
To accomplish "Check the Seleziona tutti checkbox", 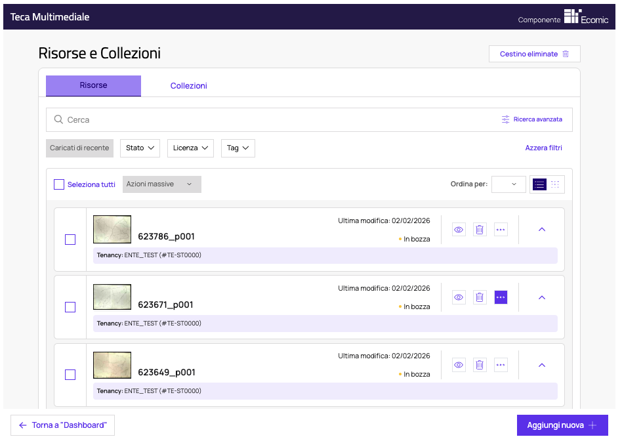I will 59,184.
